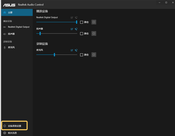The height and width of the screenshot is (136, 175).
Task: Click the 扬声器 label in main panel
Action: click(x=40, y=29)
